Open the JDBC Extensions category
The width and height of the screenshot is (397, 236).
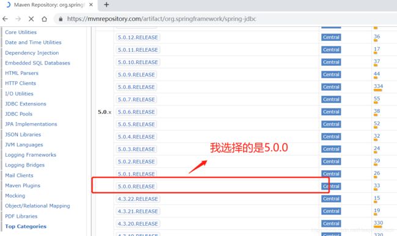26,104
